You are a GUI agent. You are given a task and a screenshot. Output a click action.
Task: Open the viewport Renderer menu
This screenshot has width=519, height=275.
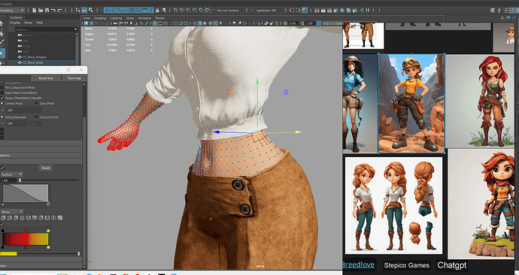pyautogui.click(x=144, y=18)
